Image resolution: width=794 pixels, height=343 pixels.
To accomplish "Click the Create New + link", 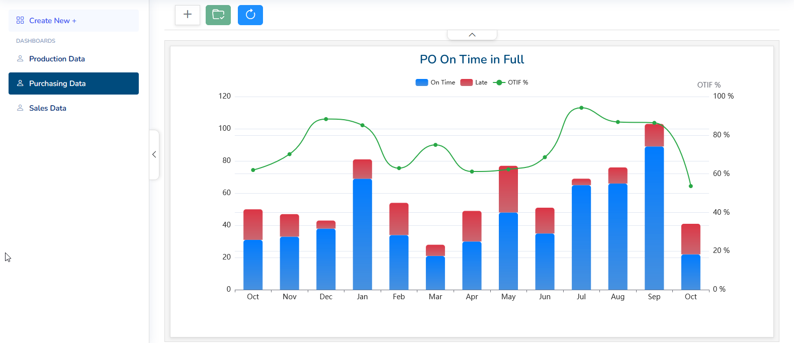I will coord(53,21).
